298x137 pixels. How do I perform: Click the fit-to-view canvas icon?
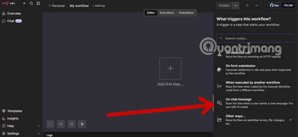(50, 124)
